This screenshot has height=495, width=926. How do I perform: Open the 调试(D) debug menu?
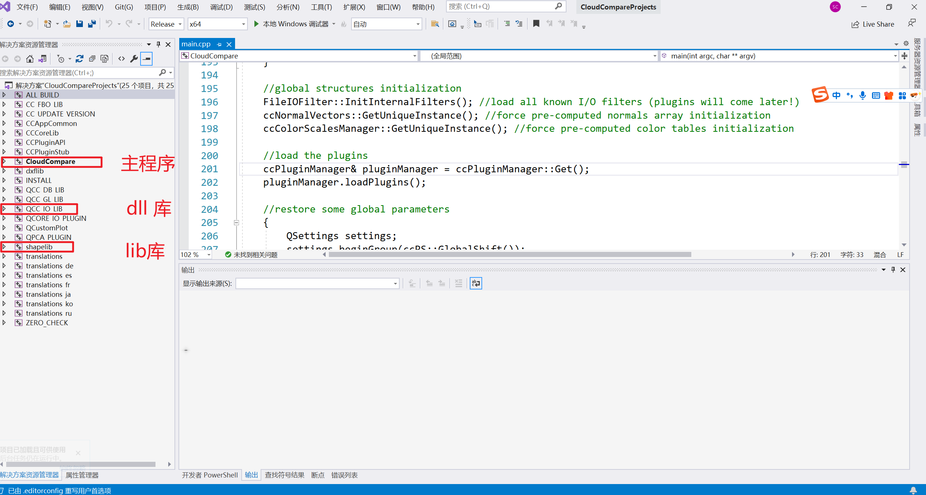point(221,7)
